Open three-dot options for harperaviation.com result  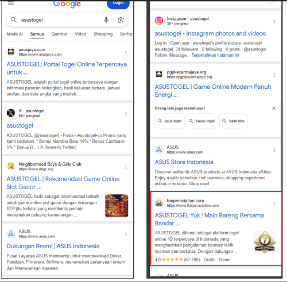pos(274,203)
